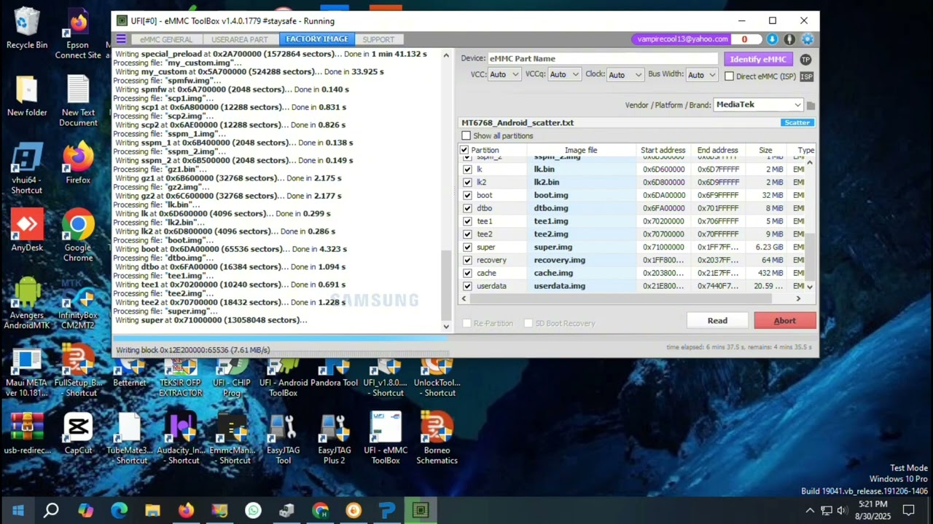Viewport: 933px width, 524px height.
Task: Tick the Show all partitions checkbox
Action: (x=466, y=136)
